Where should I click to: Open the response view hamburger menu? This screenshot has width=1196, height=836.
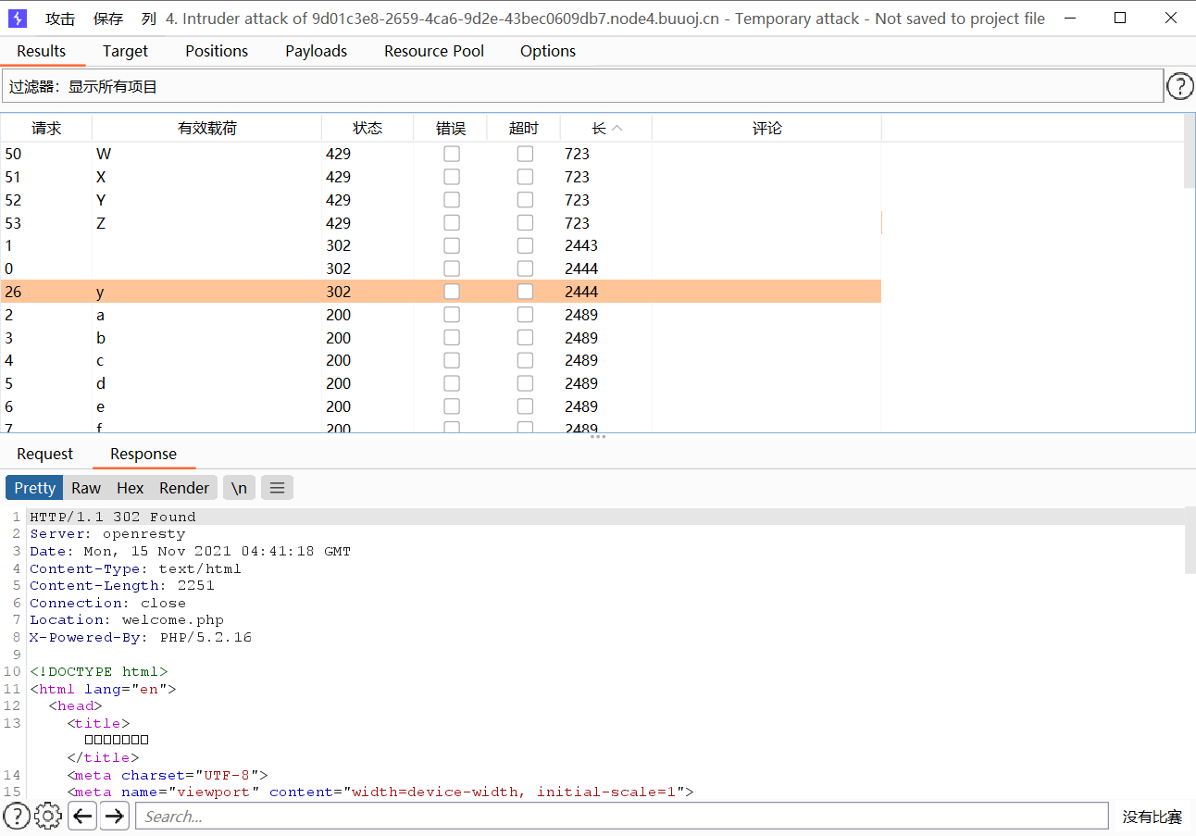click(277, 488)
